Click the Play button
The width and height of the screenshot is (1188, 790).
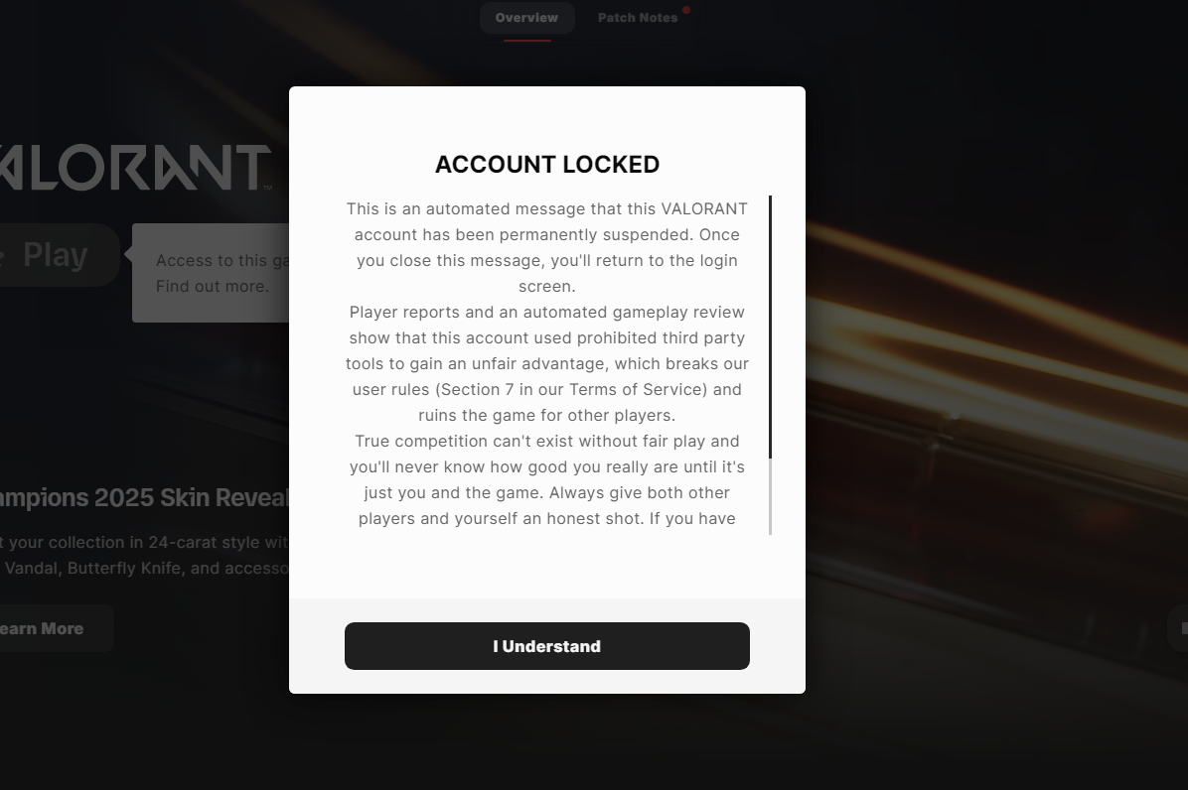tap(56, 255)
